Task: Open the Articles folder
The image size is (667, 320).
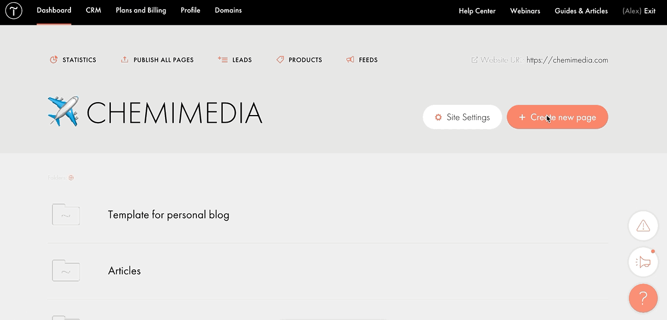Action: pos(124,271)
